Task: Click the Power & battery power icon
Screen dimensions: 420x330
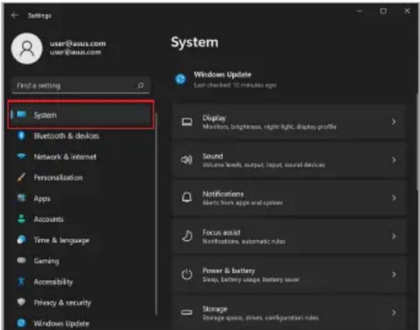Action: 187,274
